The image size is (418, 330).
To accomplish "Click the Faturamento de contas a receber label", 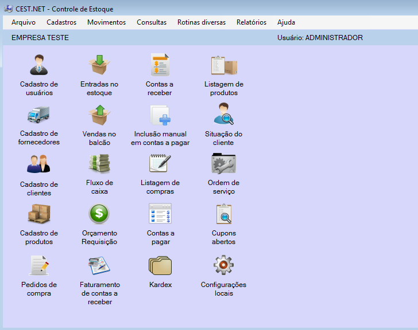I will (x=99, y=293).
